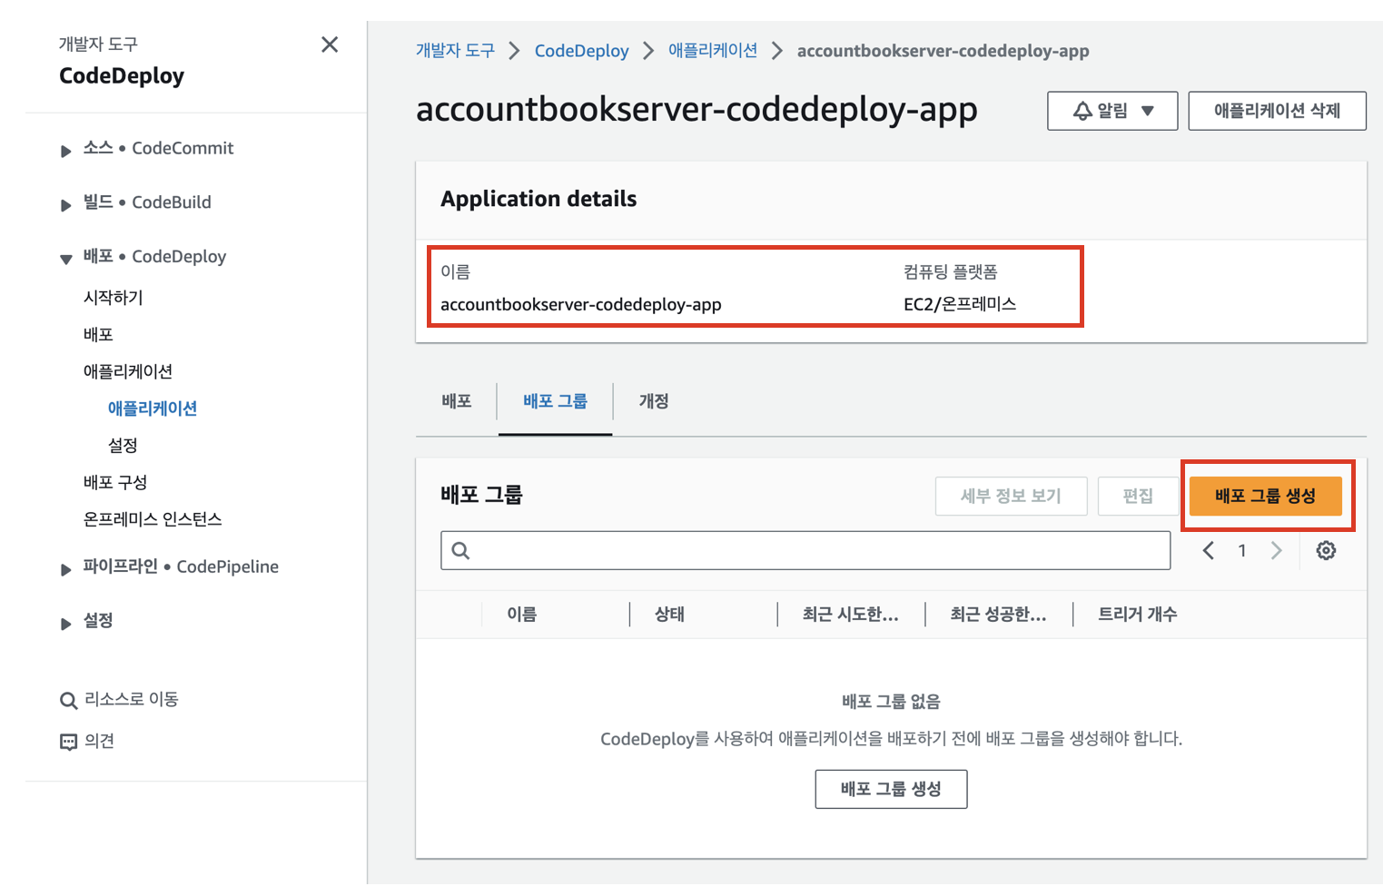1393x886 pixels.
Task: Open 시작하기 in the sidebar
Action: pyautogui.click(x=114, y=298)
